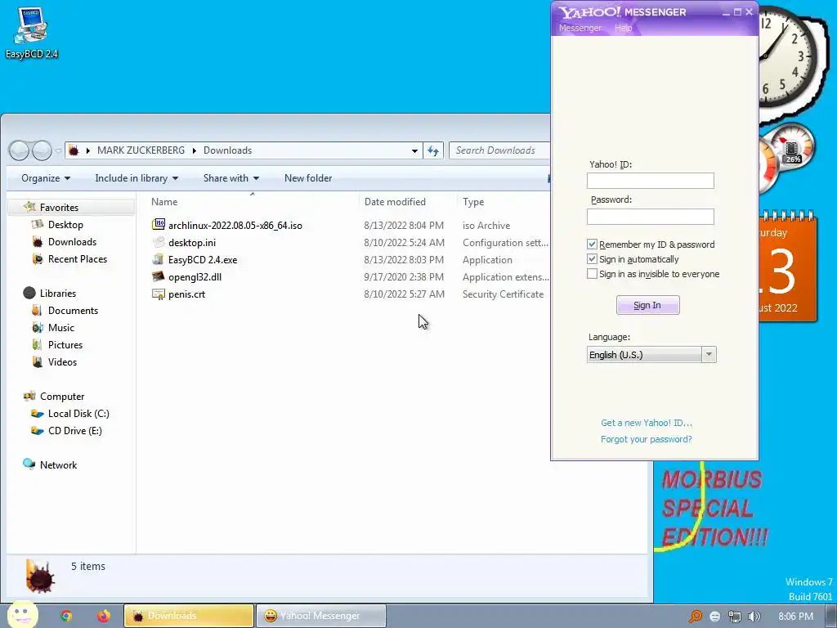The height and width of the screenshot is (628, 837).
Task: Click the CD Drive (E:) icon
Action: pyautogui.click(x=38, y=430)
